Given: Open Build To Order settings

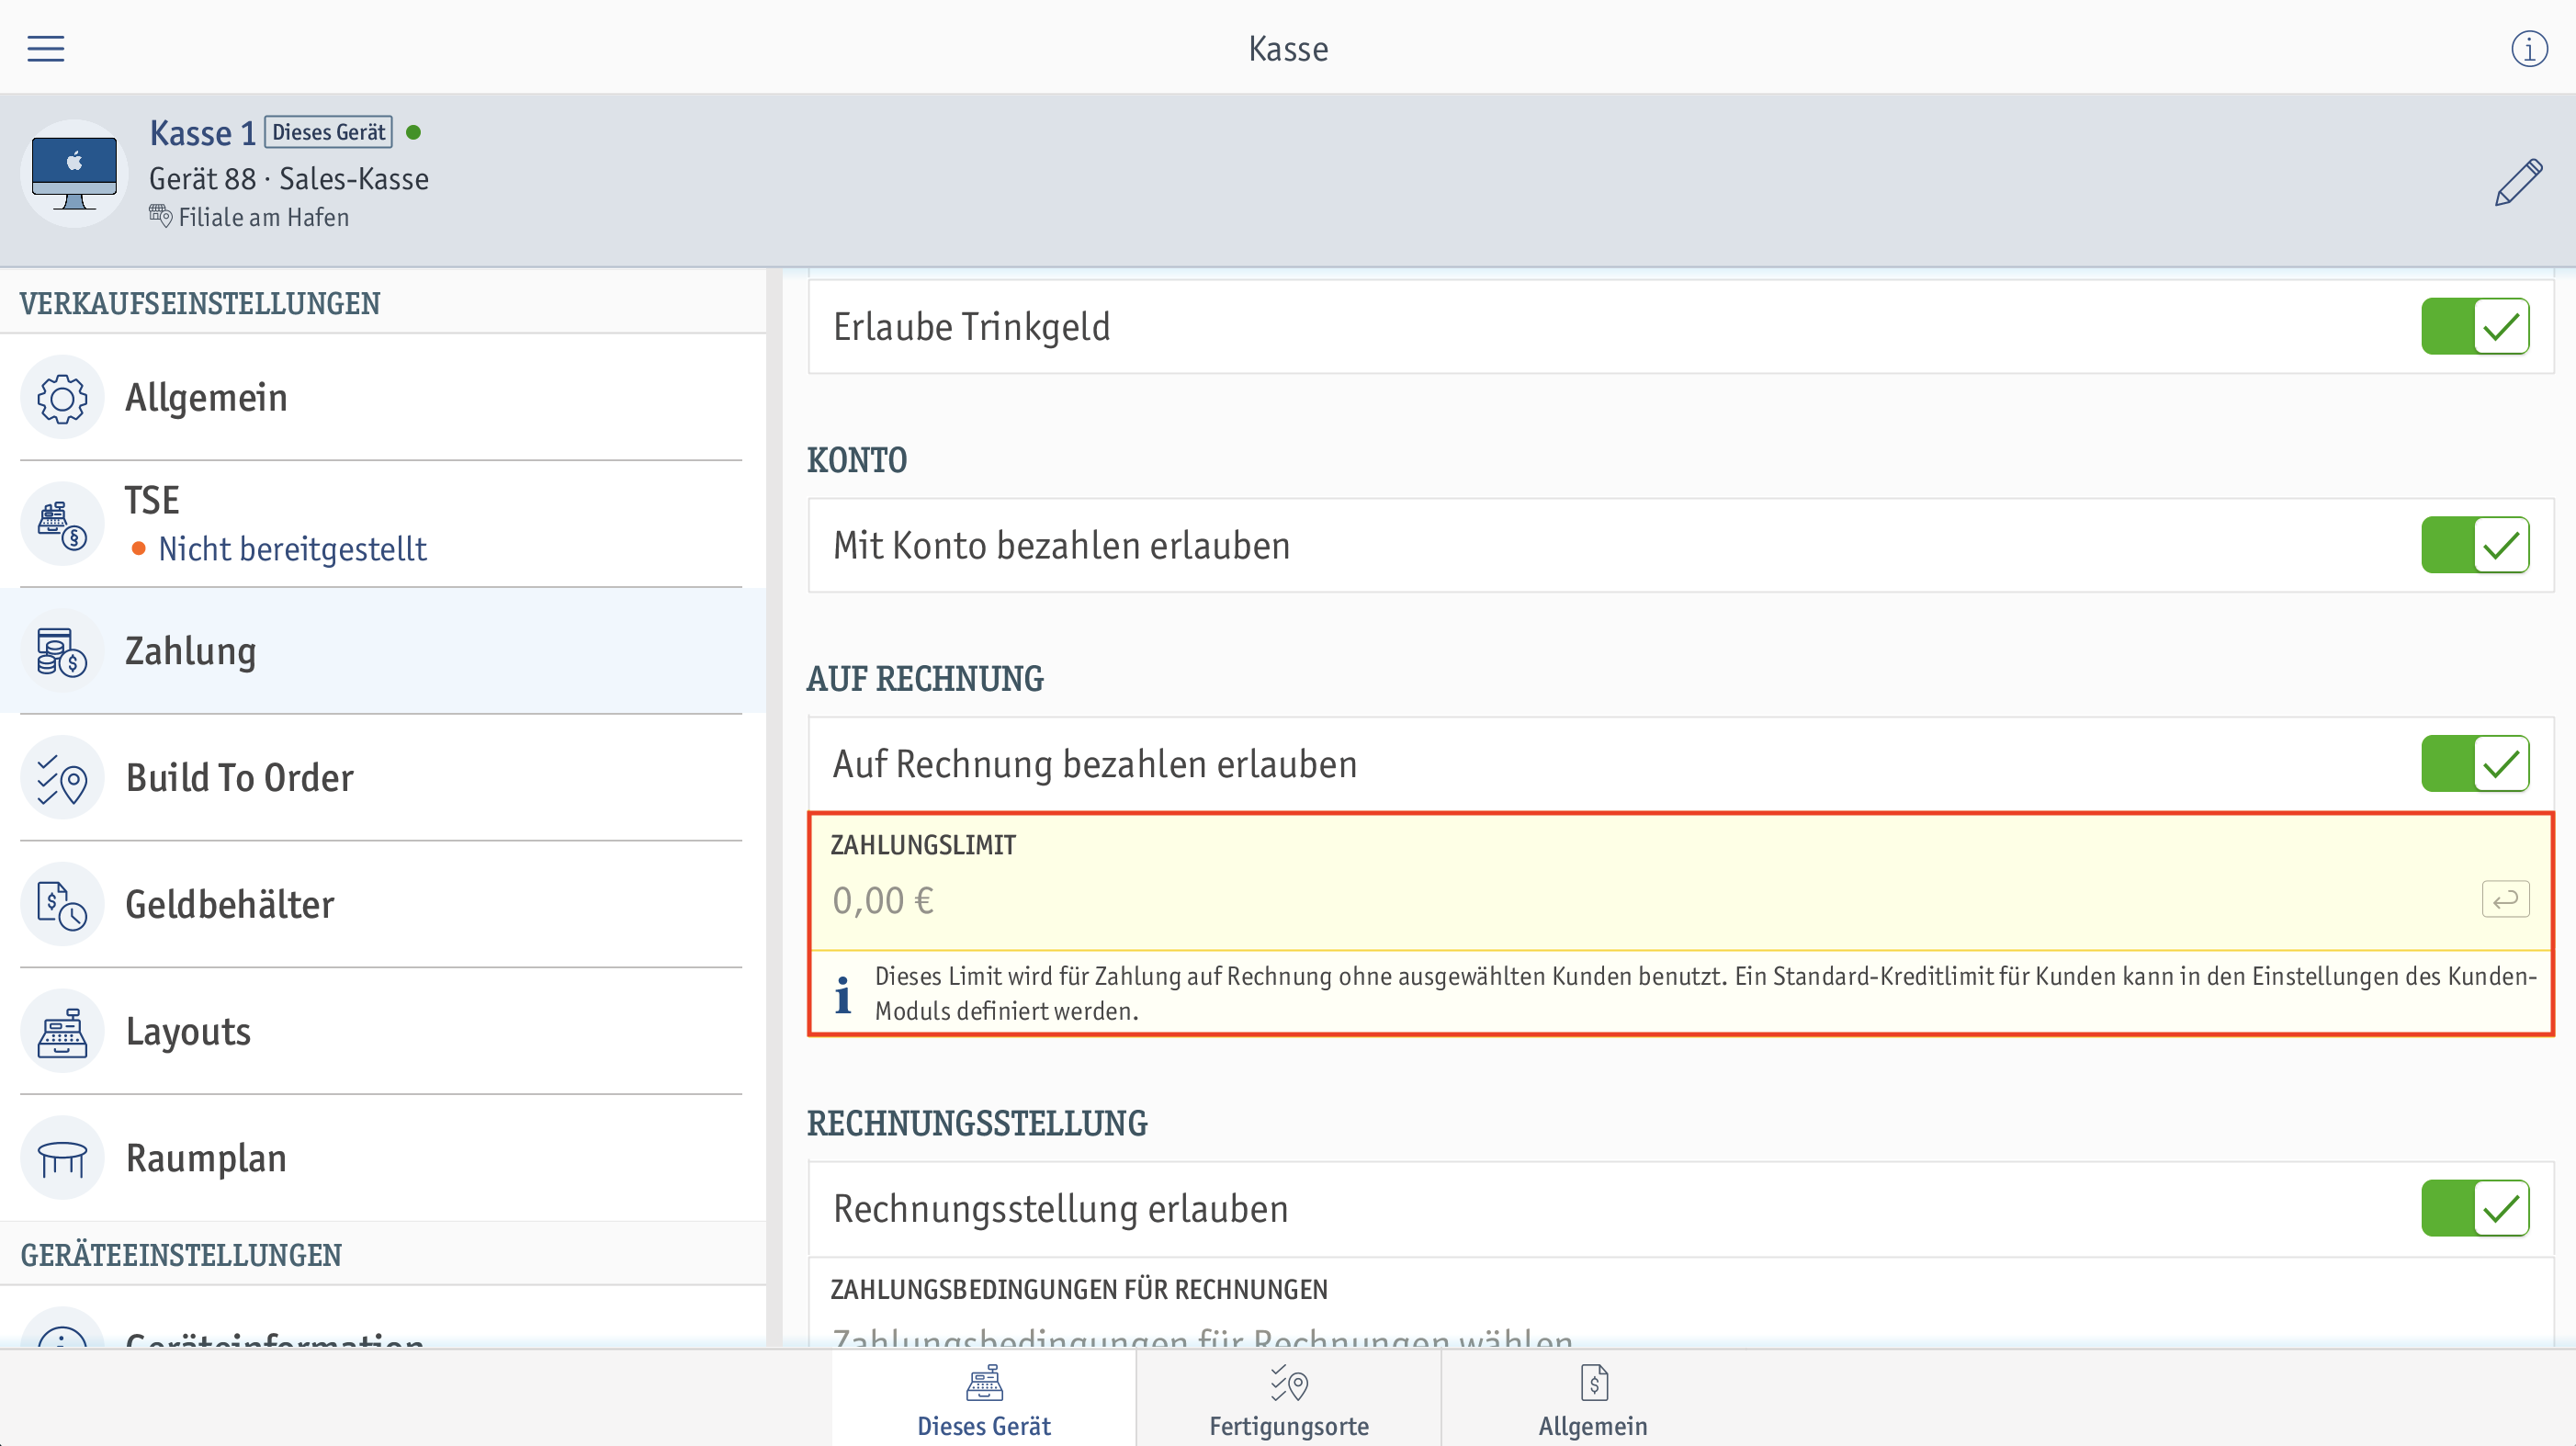Looking at the screenshot, I should [x=381, y=778].
